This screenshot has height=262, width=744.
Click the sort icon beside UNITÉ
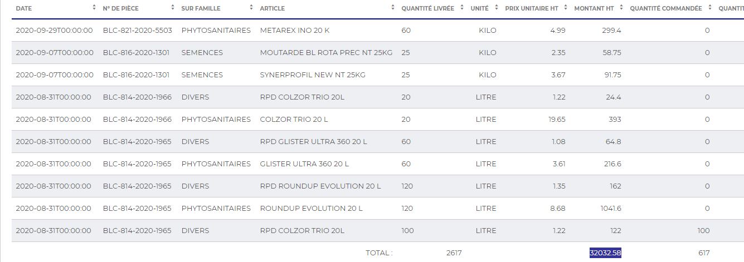point(497,8)
